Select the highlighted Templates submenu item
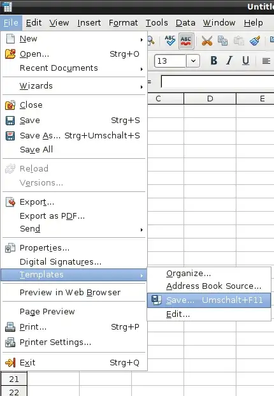The height and width of the screenshot is (396, 274). click(x=74, y=275)
